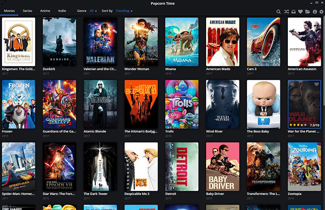Open the Cars 3 poster
Viewport: 325px width, 210px height.
pyautogui.click(x=263, y=42)
